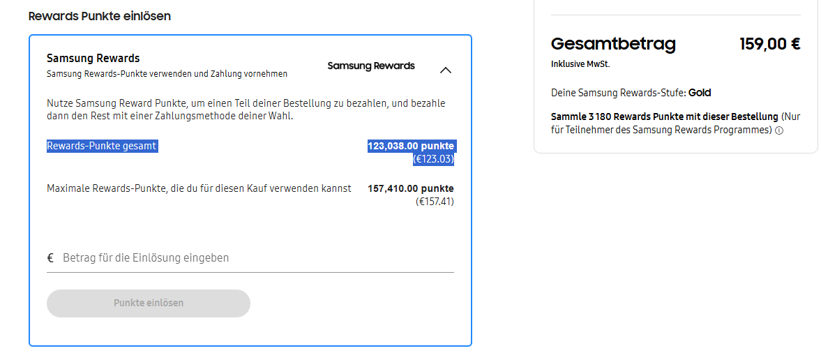Click the '123,038.00 punkte' value
The image size is (821, 353).
411,147
